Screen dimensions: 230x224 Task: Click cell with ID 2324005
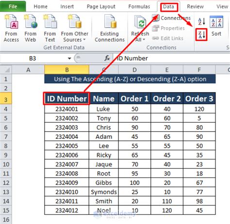pos(67,146)
